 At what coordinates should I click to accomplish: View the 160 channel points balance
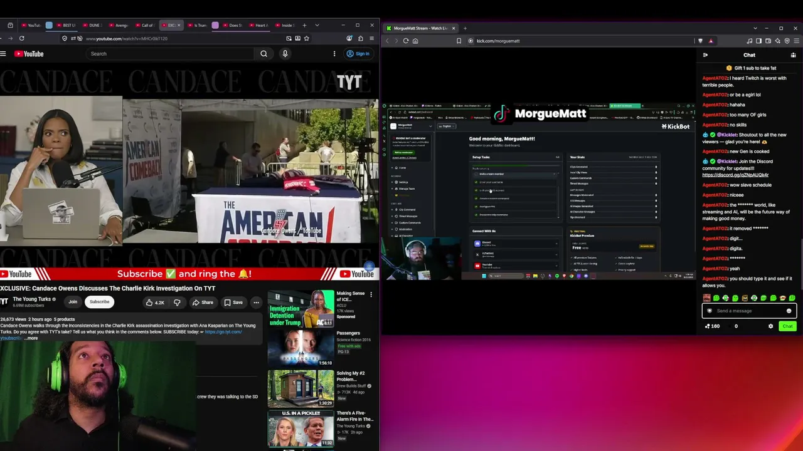(x=712, y=326)
